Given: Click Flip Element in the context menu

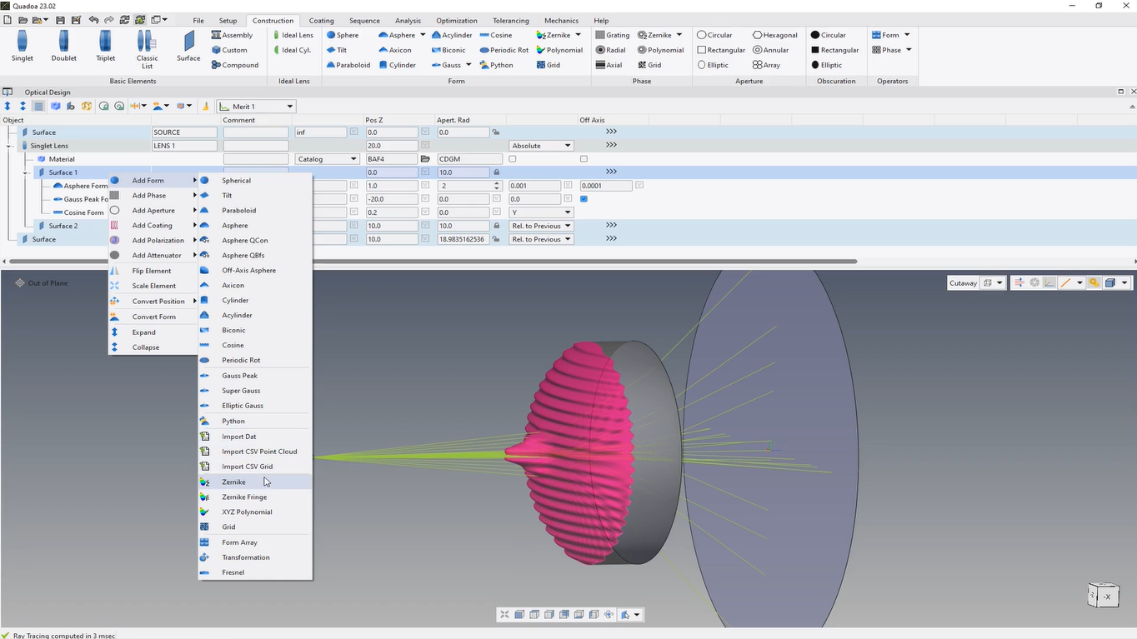Looking at the screenshot, I should 152,271.
